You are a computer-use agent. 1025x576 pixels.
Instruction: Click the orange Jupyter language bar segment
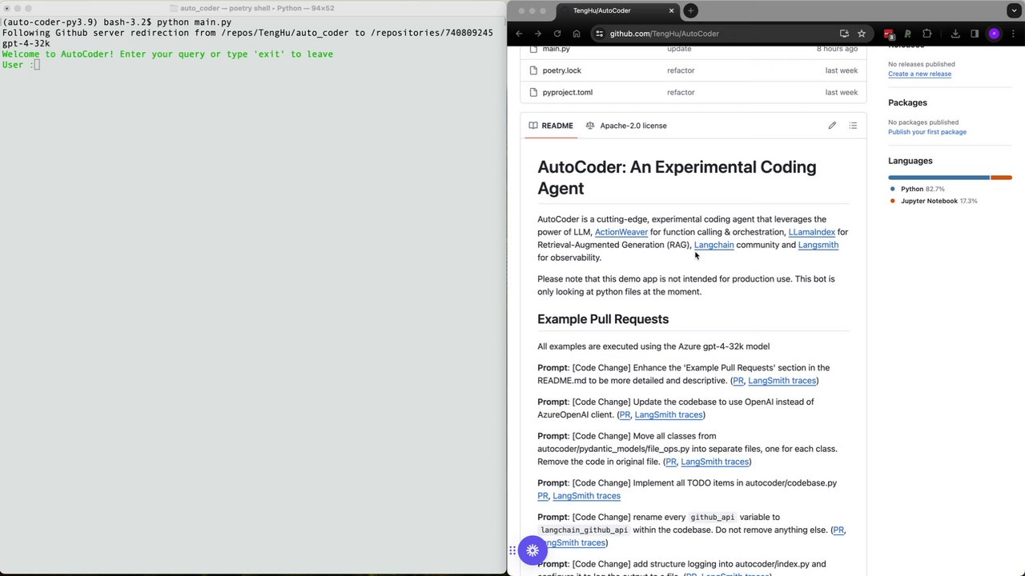click(x=1002, y=177)
